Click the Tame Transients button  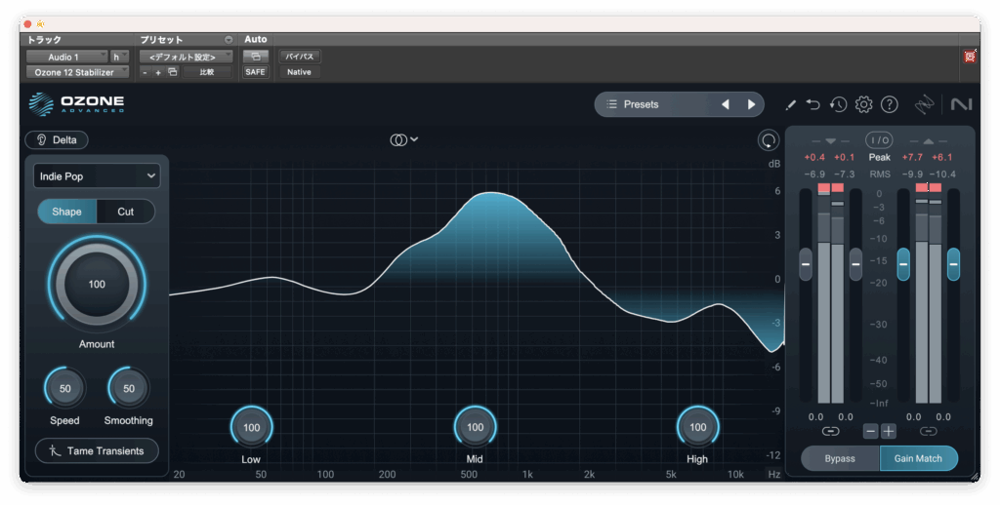(x=96, y=450)
